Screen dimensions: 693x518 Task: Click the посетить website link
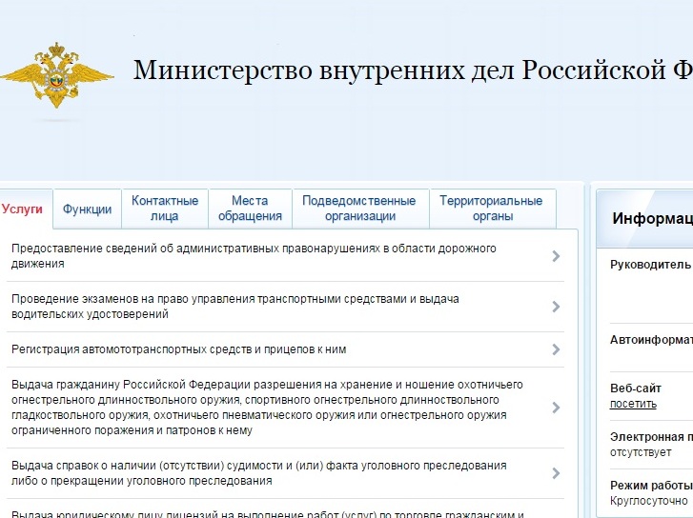click(633, 404)
